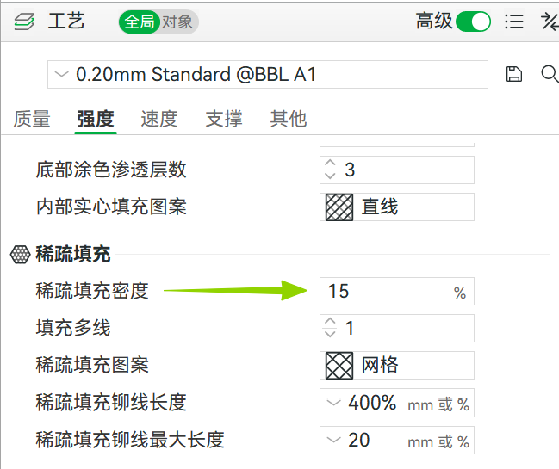The height and width of the screenshot is (469, 559).
Task: Open the 0.20mm Standard @BBL A1 preset dropdown
Action: pos(267,75)
